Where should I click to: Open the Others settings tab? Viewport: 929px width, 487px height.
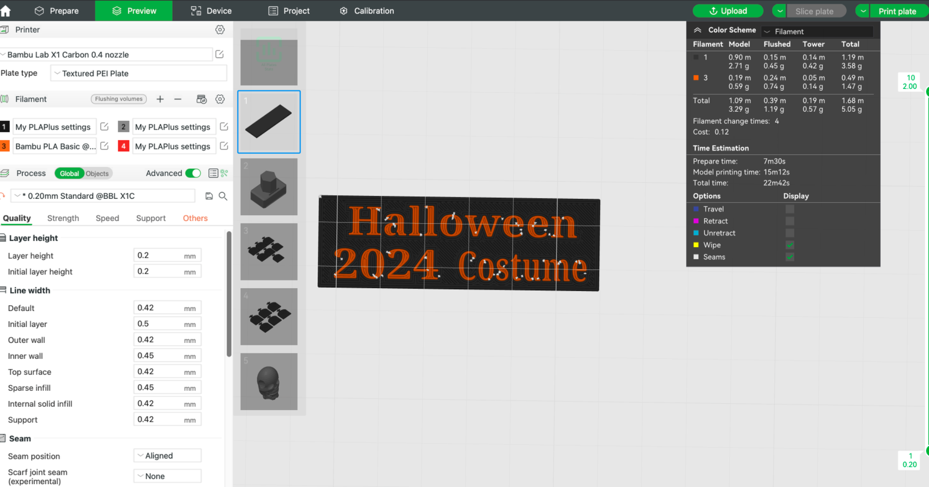click(195, 218)
